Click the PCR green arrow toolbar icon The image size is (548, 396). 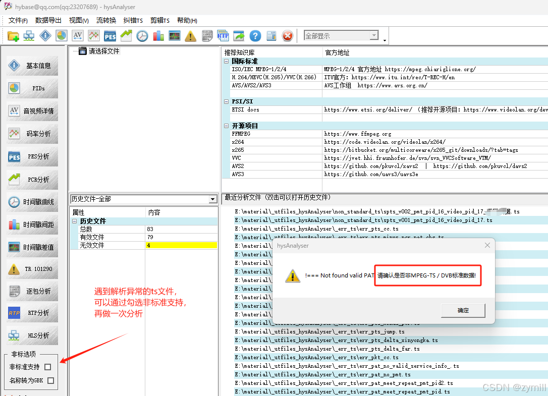point(126,36)
